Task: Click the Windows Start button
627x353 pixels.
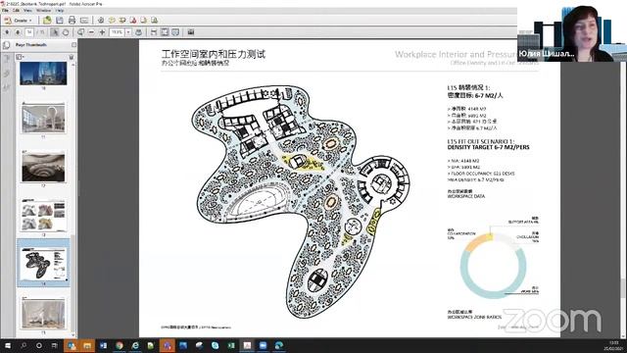Action: (8, 345)
